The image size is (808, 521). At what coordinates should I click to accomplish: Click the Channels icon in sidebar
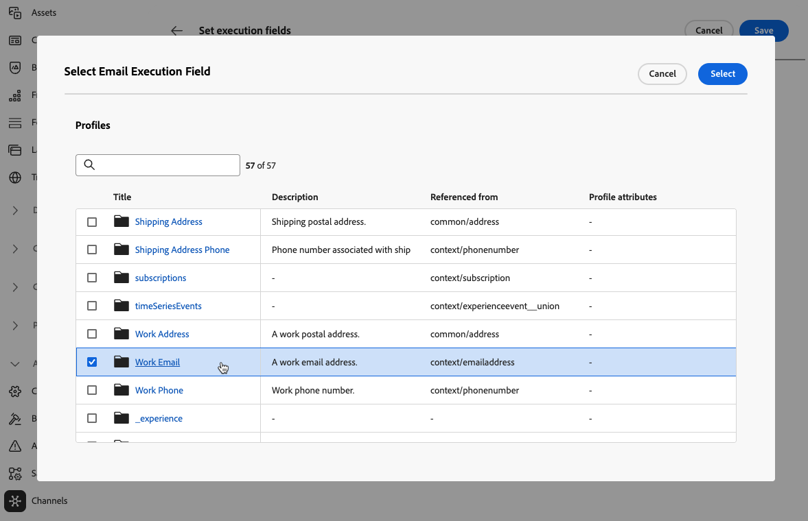(15, 501)
